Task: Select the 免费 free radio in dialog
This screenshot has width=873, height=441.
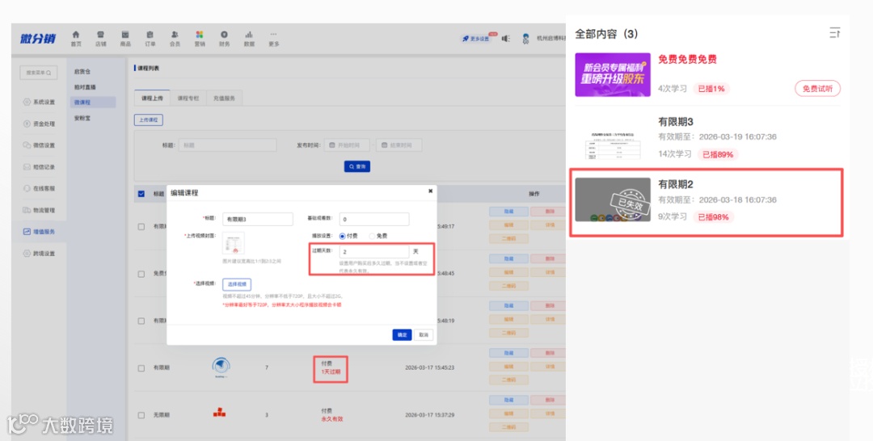Action: [x=372, y=236]
